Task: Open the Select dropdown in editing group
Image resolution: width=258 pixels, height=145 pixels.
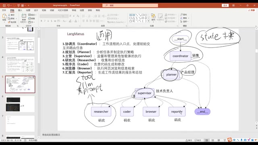Action: click(185, 21)
